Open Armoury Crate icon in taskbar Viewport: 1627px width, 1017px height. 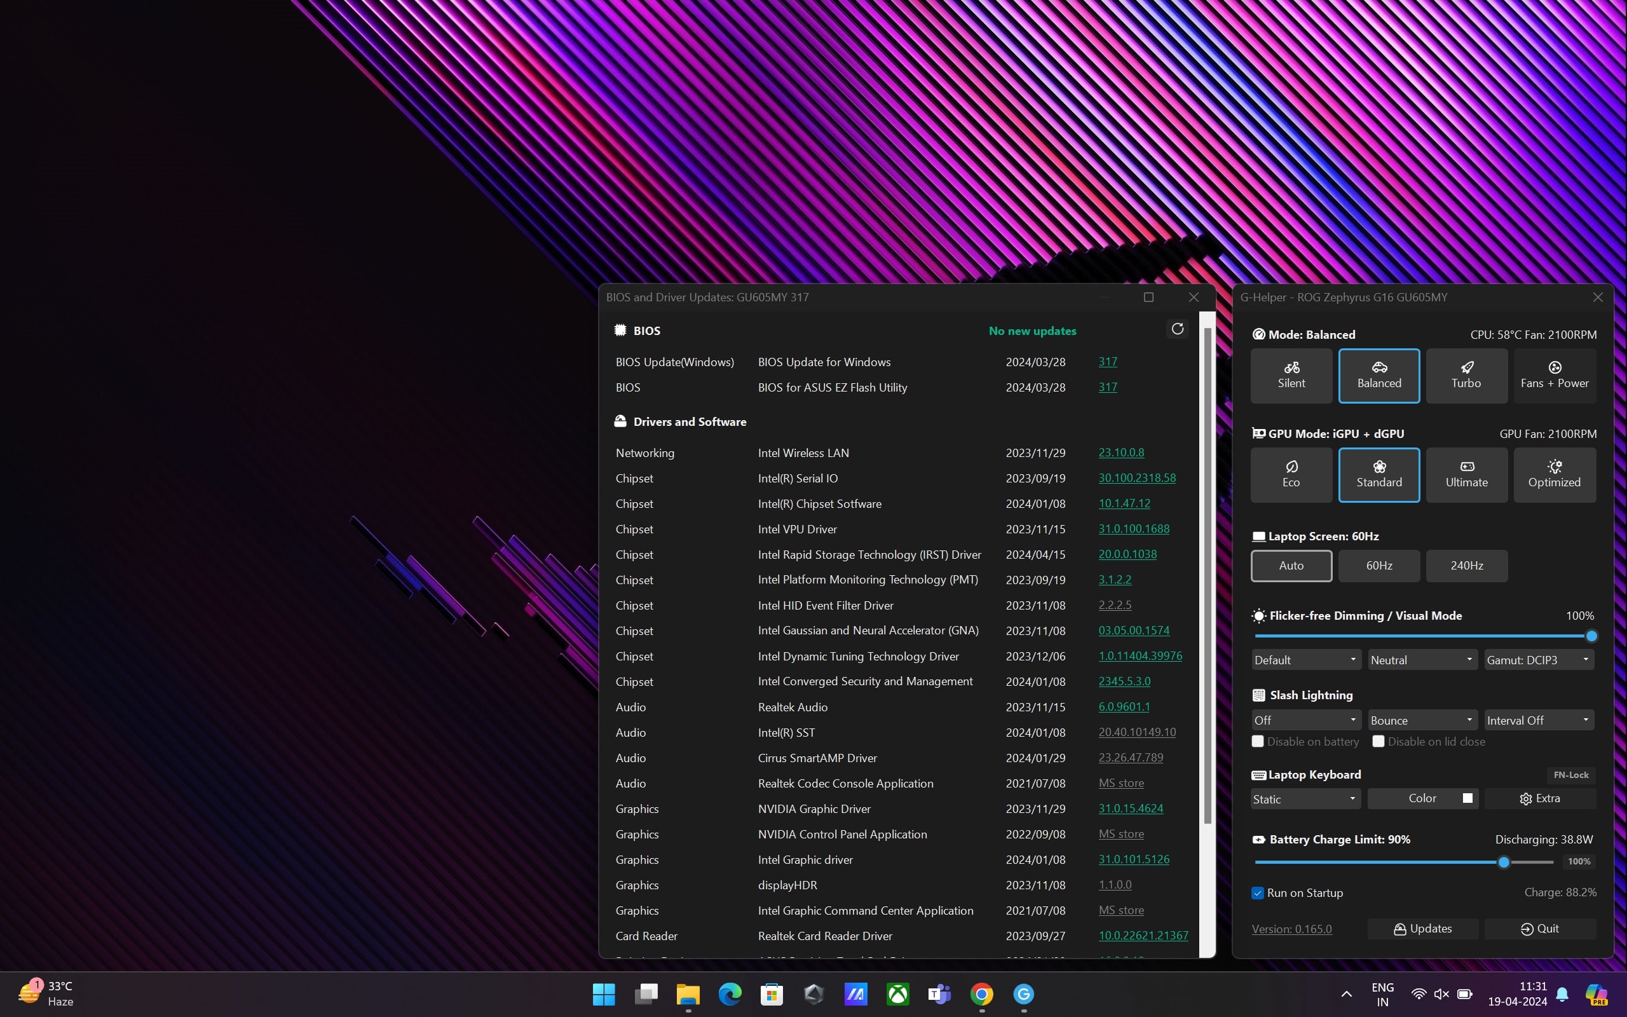[813, 994]
